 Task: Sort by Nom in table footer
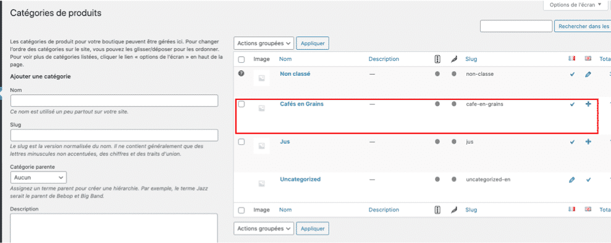pos(285,210)
